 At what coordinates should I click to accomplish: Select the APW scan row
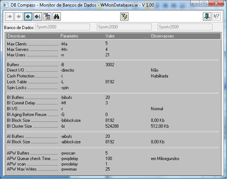click(113, 164)
